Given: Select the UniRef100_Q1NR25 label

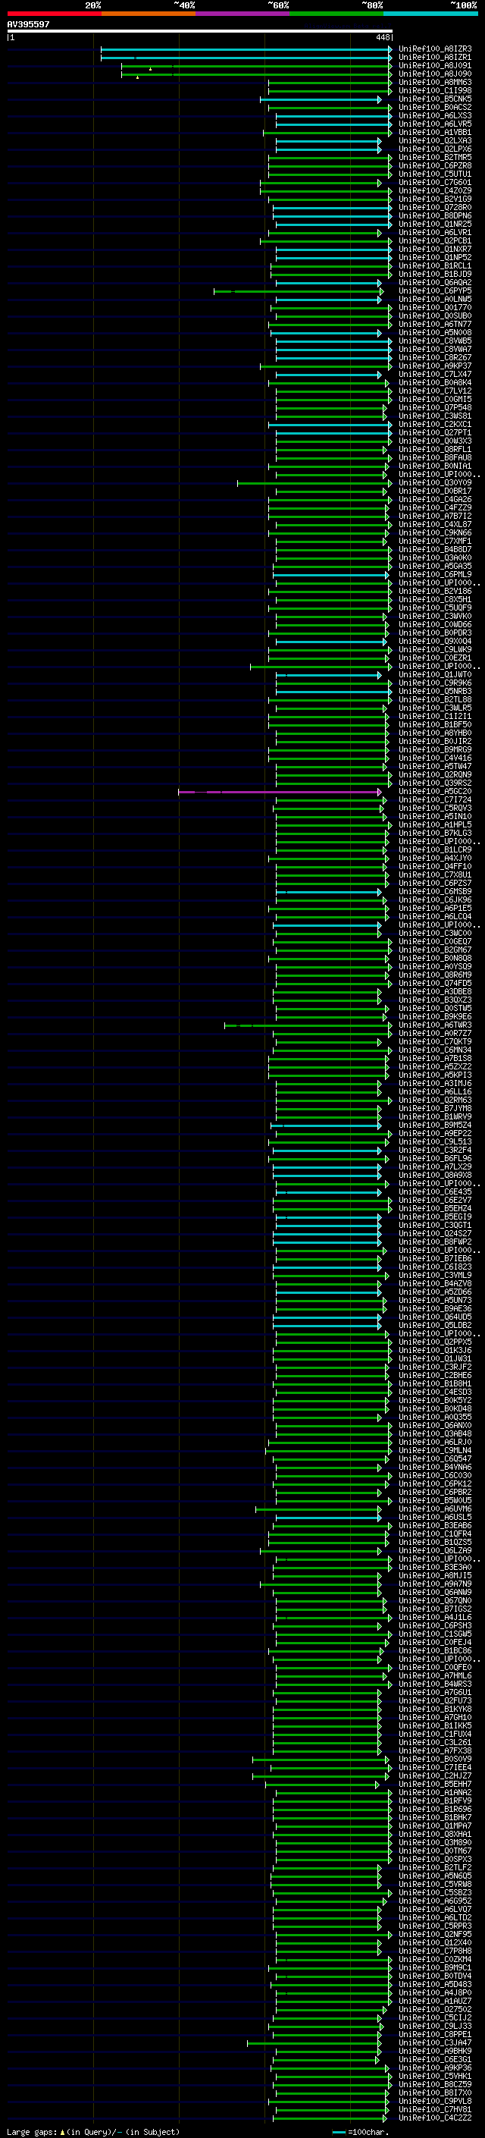Looking at the screenshot, I should (435, 224).
